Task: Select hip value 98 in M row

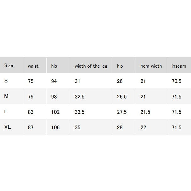Action: [54, 97]
